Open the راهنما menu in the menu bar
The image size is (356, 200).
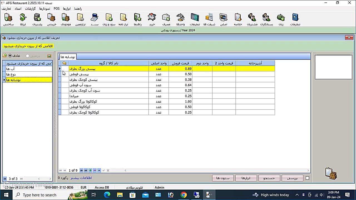[78, 9]
